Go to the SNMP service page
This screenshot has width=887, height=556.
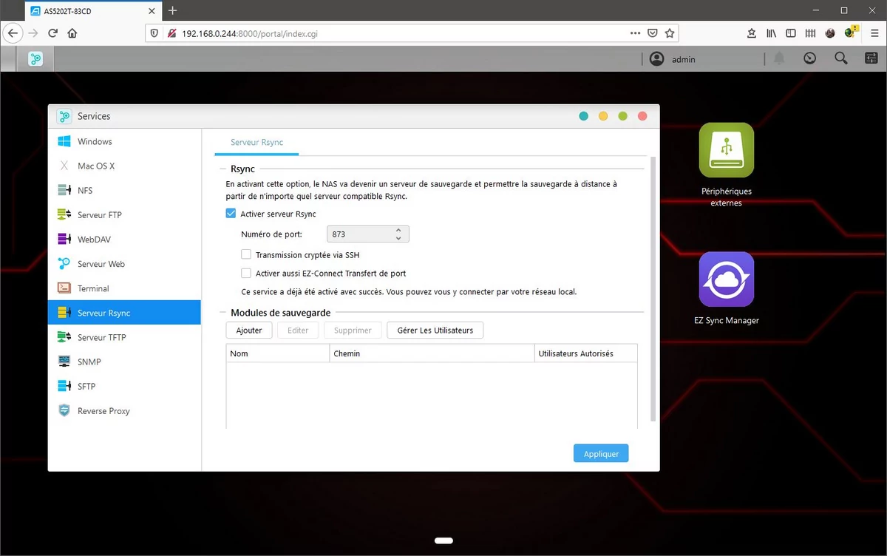click(x=124, y=361)
